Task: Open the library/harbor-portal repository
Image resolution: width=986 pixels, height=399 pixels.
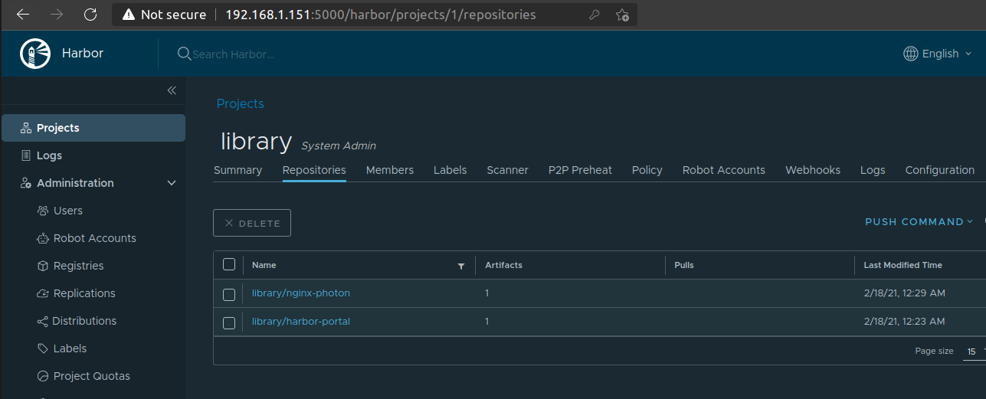Action: pos(301,322)
